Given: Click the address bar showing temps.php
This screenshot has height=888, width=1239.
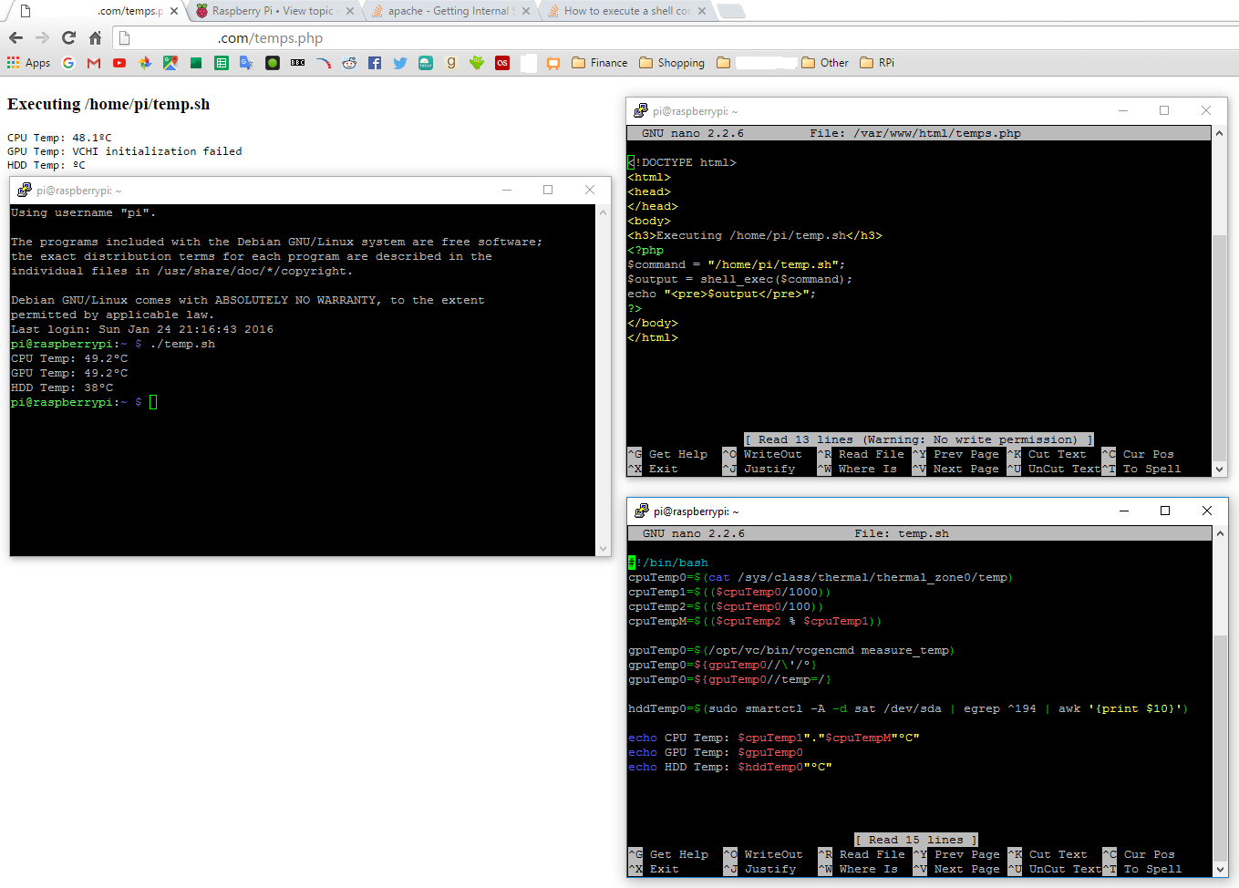Looking at the screenshot, I should 675,37.
